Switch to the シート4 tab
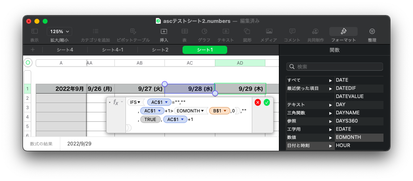This screenshot has width=413, height=181. click(x=65, y=50)
